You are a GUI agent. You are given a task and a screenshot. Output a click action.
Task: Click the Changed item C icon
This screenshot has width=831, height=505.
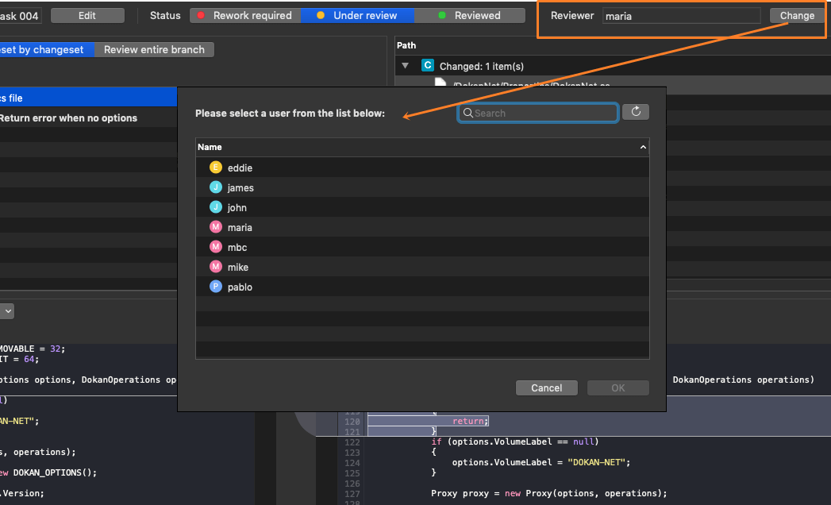coord(428,65)
